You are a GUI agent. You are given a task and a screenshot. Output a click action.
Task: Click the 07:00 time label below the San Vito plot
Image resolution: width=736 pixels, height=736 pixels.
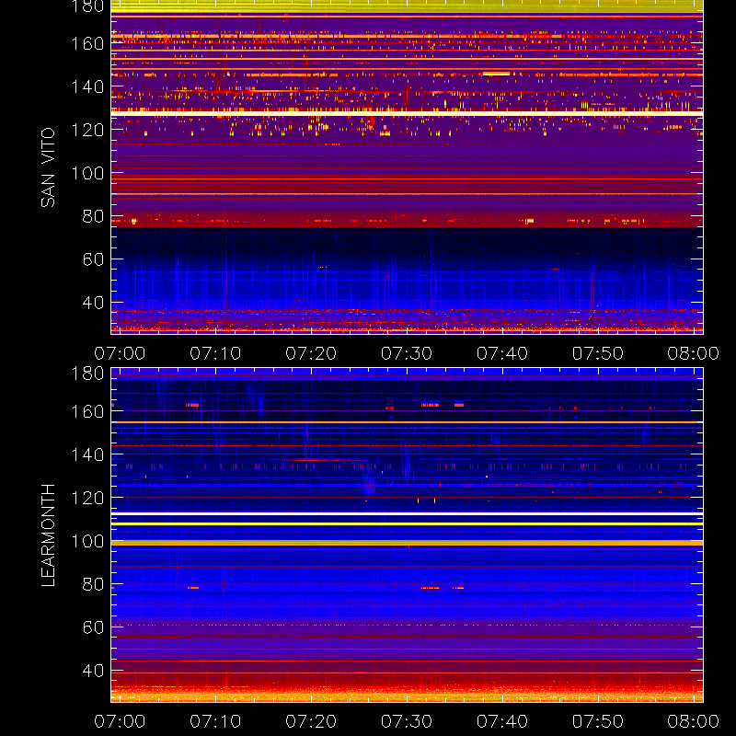pos(120,353)
